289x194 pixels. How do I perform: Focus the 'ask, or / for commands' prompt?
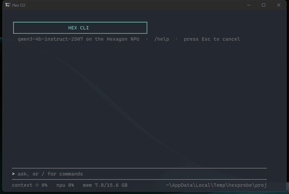click(x=139, y=174)
